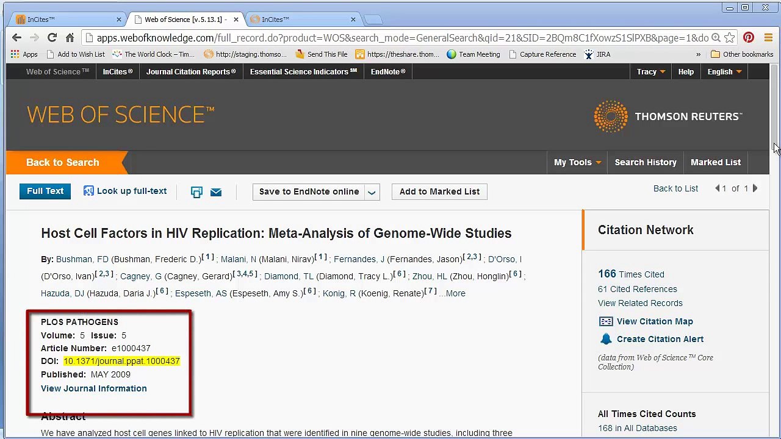This screenshot has width=781, height=439.
Task: Click the highlighted DOI value
Action: 121,361
